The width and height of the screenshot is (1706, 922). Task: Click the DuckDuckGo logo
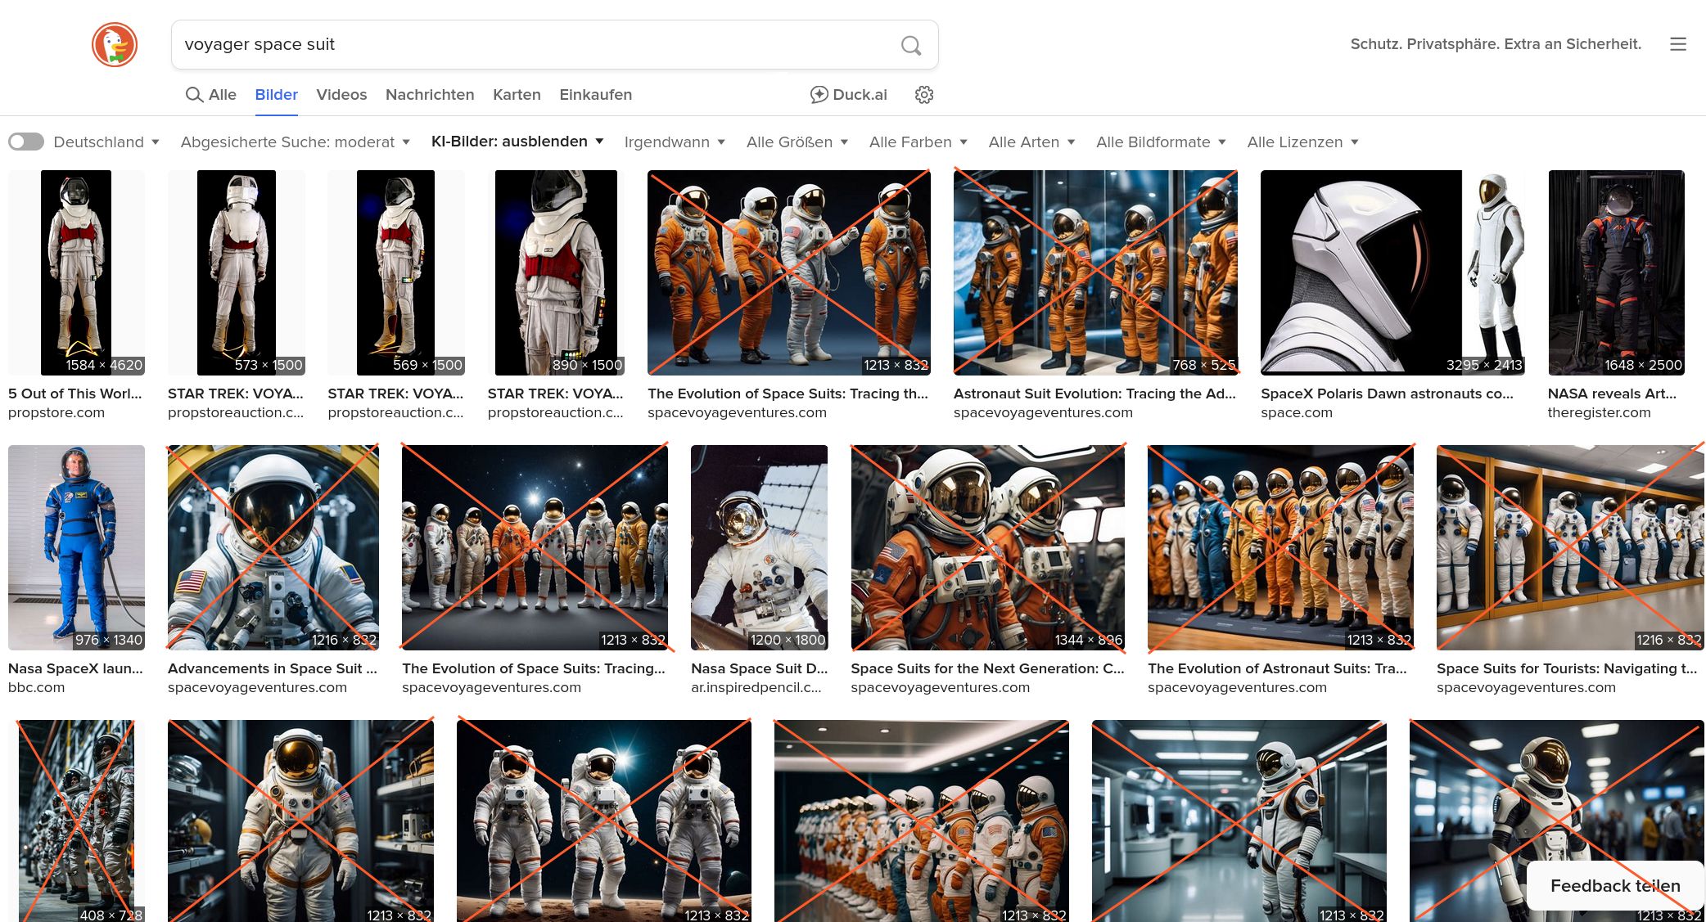(115, 44)
